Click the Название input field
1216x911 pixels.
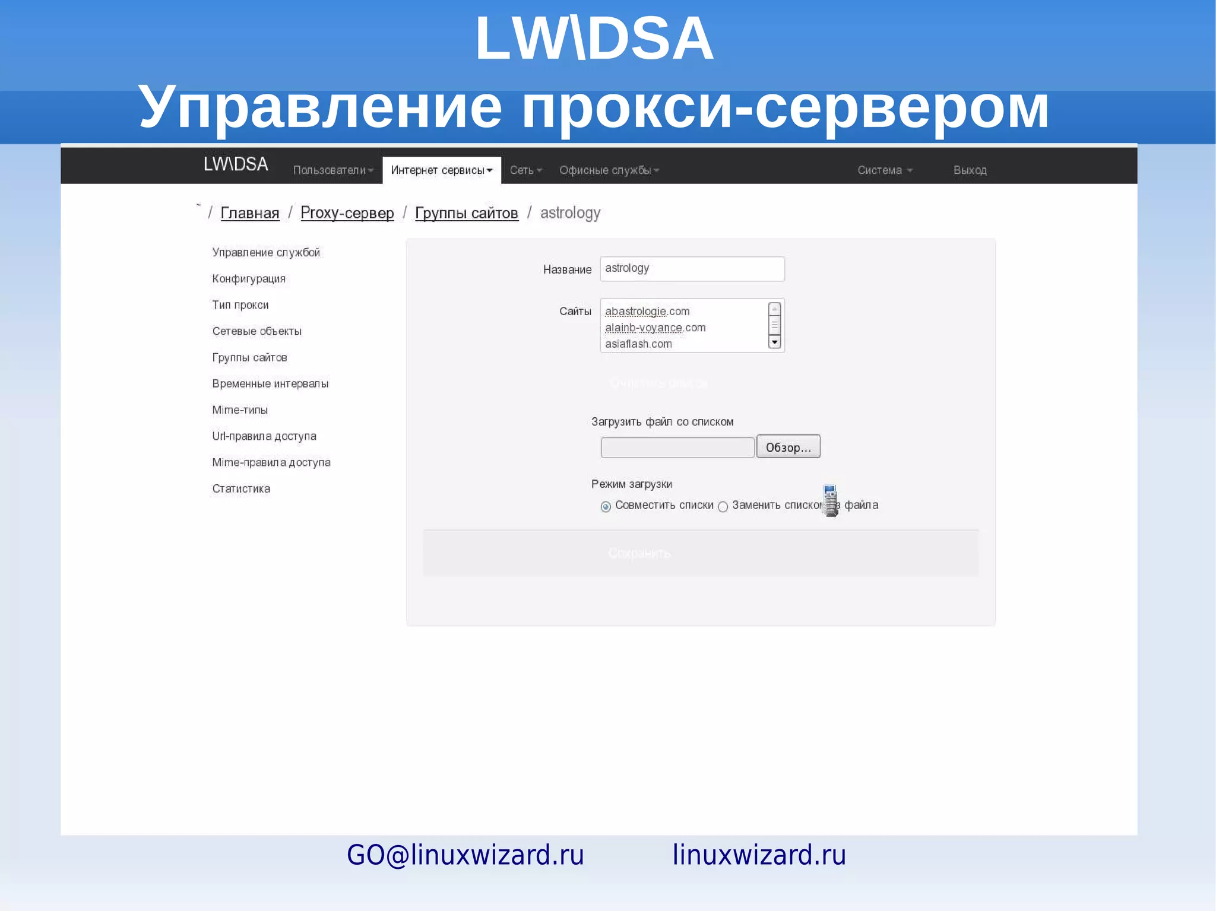pos(692,269)
